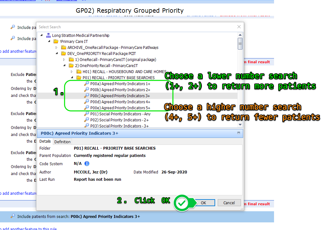Select P00c) Agreed Priority Indicators 3+

click(120, 96)
